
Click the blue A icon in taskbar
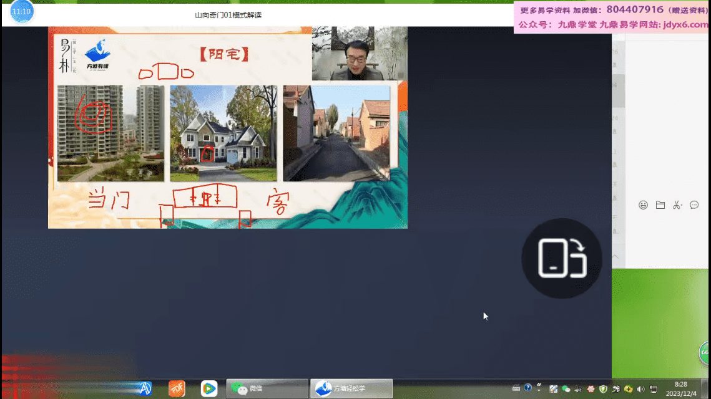(x=145, y=388)
